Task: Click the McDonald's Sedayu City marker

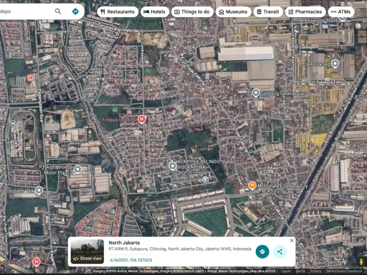Action: 252,186
